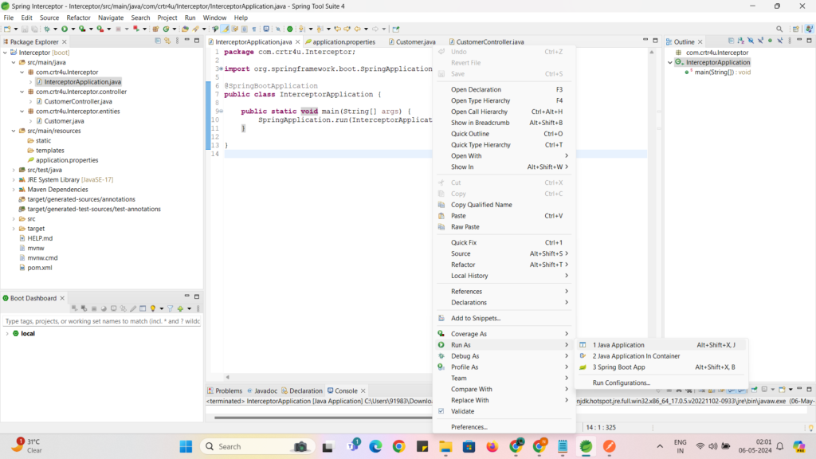Collapse the src/main/java folder
Viewport: 816px width, 459px height.
click(x=14, y=62)
